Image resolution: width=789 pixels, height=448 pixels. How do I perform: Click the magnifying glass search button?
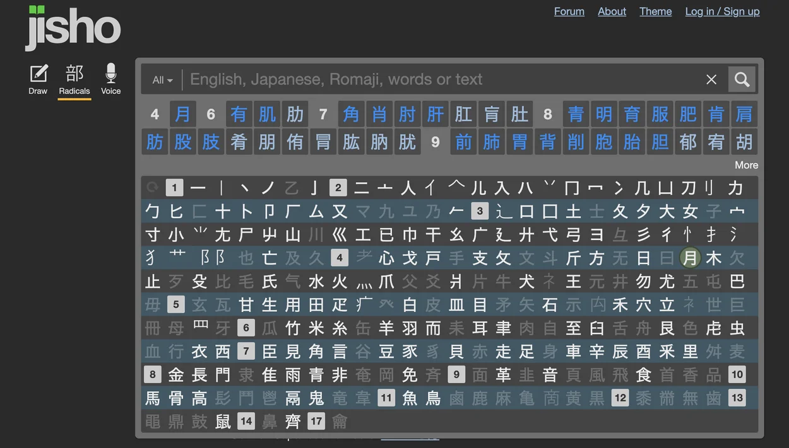[x=742, y=79]
